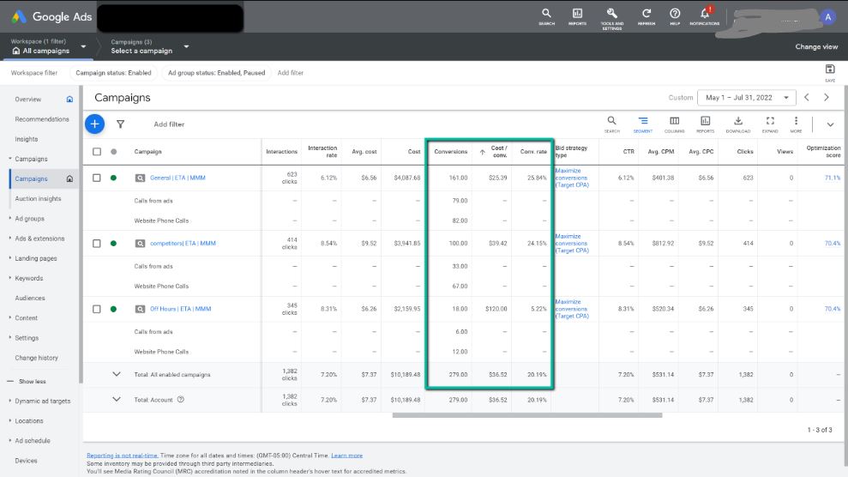
Task: Go to next date range
Action: click(827, 97)
